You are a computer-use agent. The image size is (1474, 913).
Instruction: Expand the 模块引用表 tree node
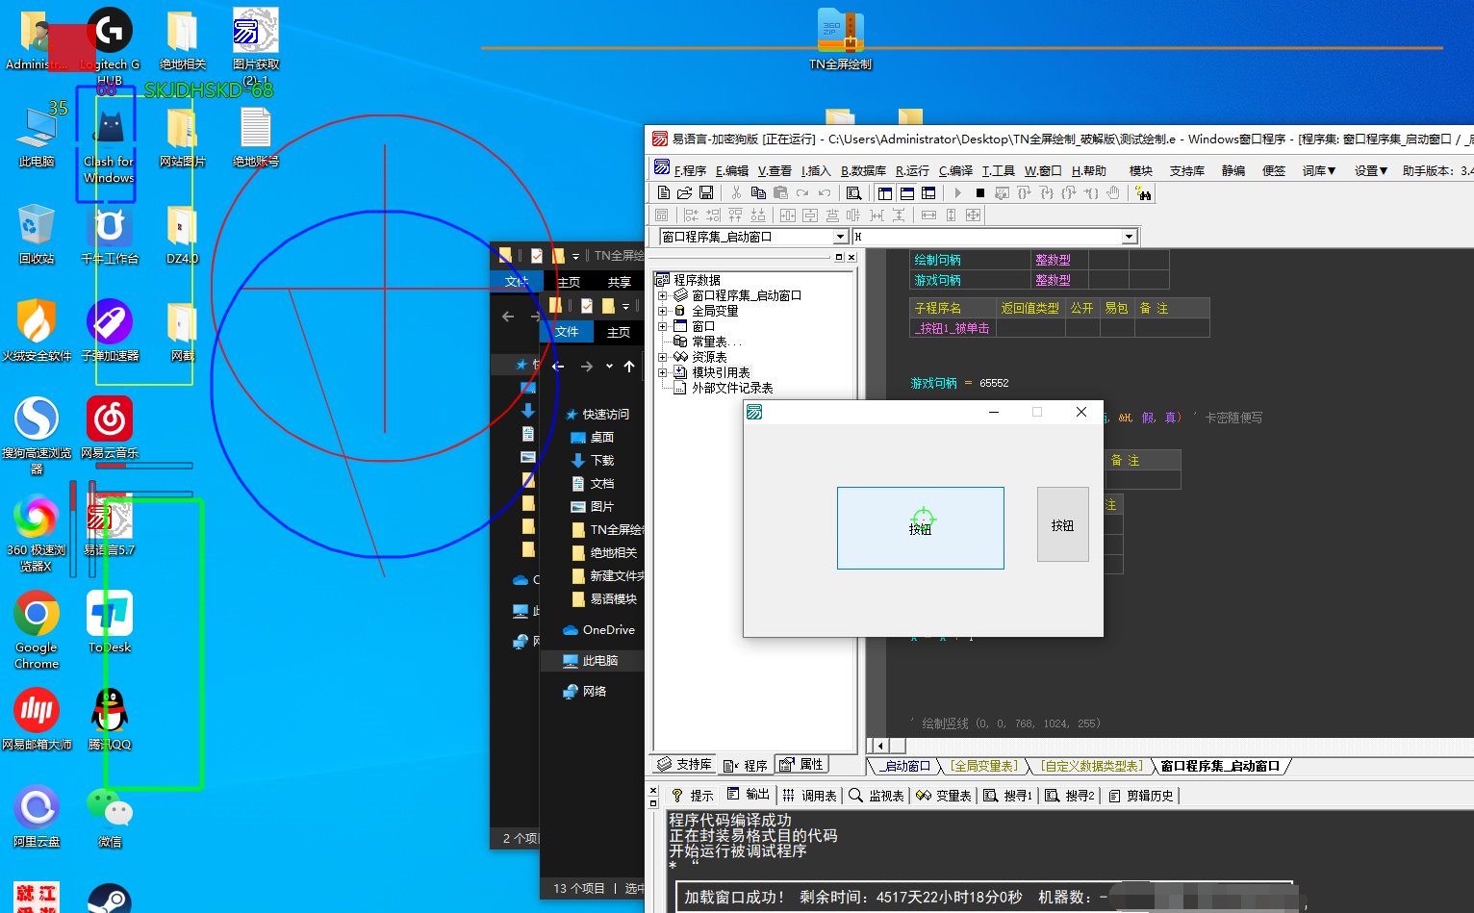(x=662, y=372)
